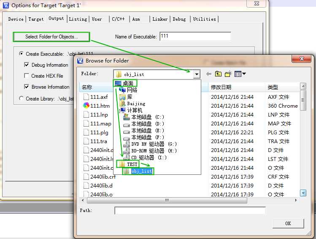316x239 pixels.
Task: Switch to the Device tab
Action: click(x=16, y=19)
